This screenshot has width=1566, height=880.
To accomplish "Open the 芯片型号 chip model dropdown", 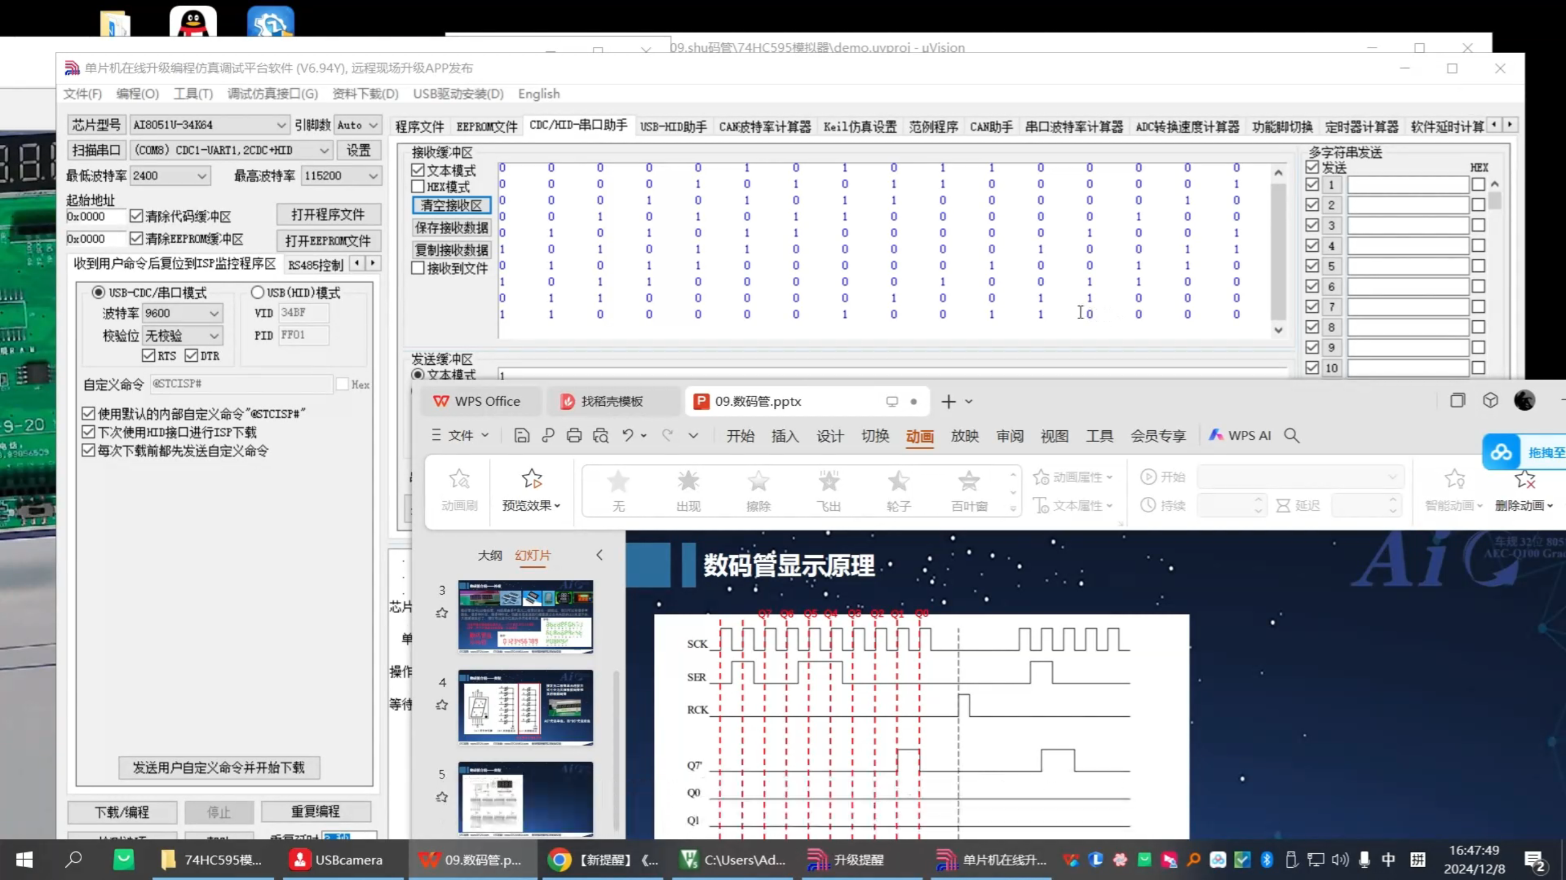I will [281, 124].
